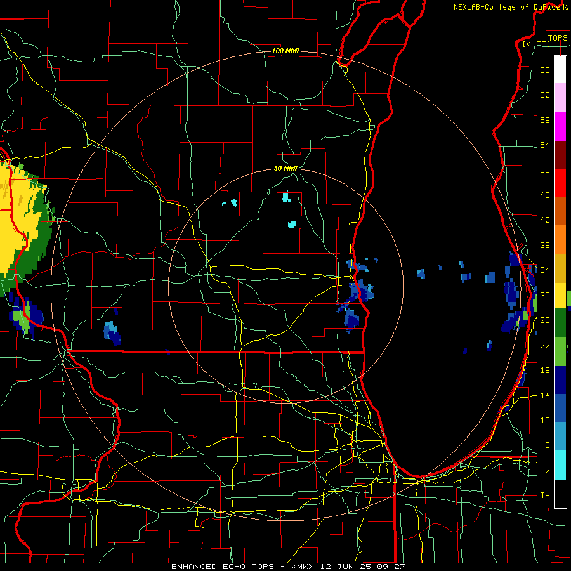The width and height of the screenshot is (571, 571).
Task: Click the NEXLAB-College of DuPage text
Action: tap(507, 7)
